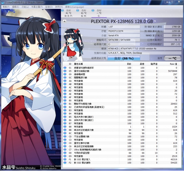
Task: Click the serial number field P02437113274
Action: (x=124, y=31)
